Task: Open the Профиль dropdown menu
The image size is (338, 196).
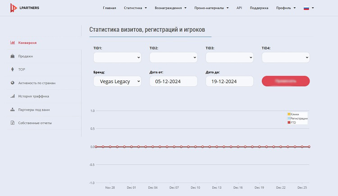Action: (286, 8)
